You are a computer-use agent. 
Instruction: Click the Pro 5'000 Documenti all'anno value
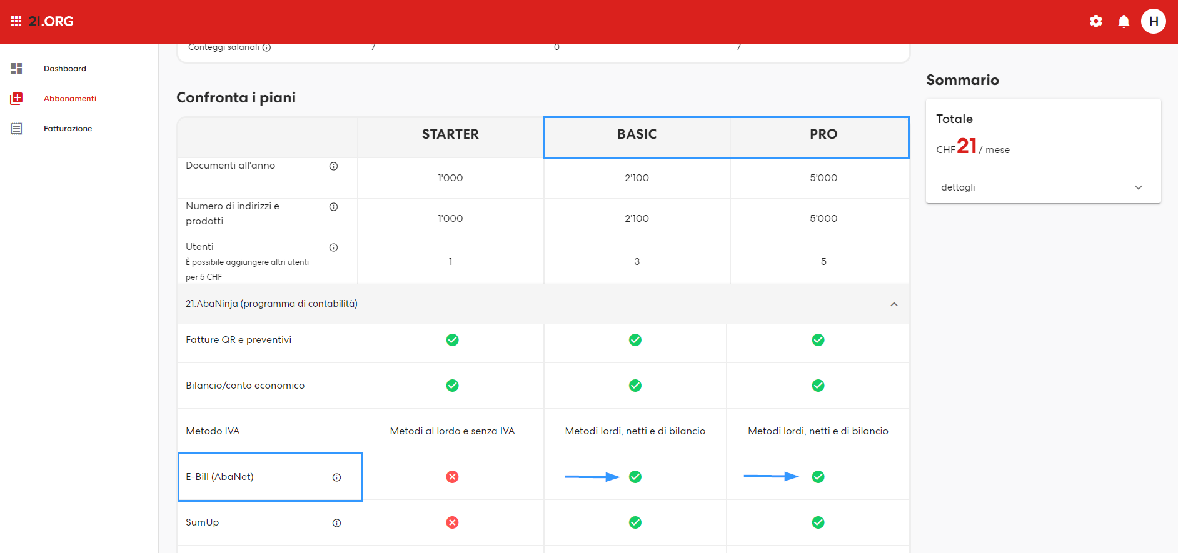823,178
